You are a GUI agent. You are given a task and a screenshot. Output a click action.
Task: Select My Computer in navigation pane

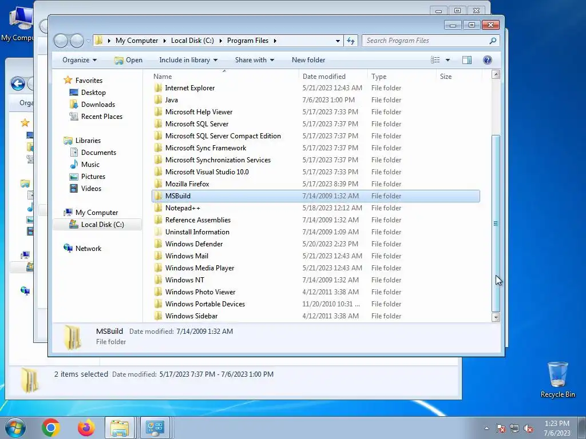[x=96, y=213]
